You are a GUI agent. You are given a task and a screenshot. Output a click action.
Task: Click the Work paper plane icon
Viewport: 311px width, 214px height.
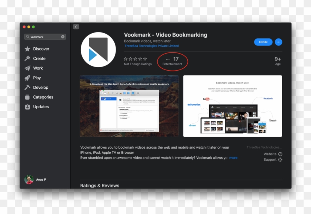(x=27, y=68)
